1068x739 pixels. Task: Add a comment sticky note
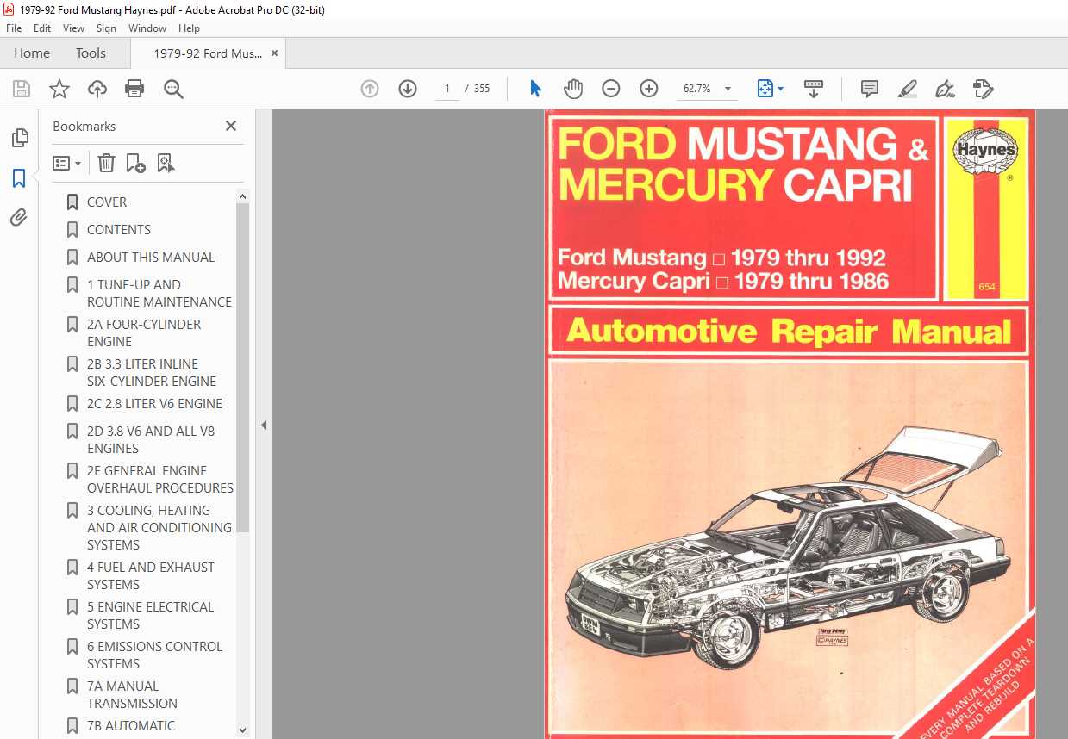pyautogui.click(x=870, y=89)
